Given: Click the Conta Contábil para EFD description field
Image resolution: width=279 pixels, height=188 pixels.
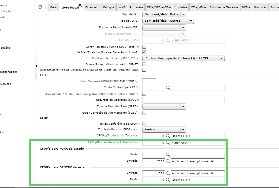Looking at the screenshot, I should point(198,88).
